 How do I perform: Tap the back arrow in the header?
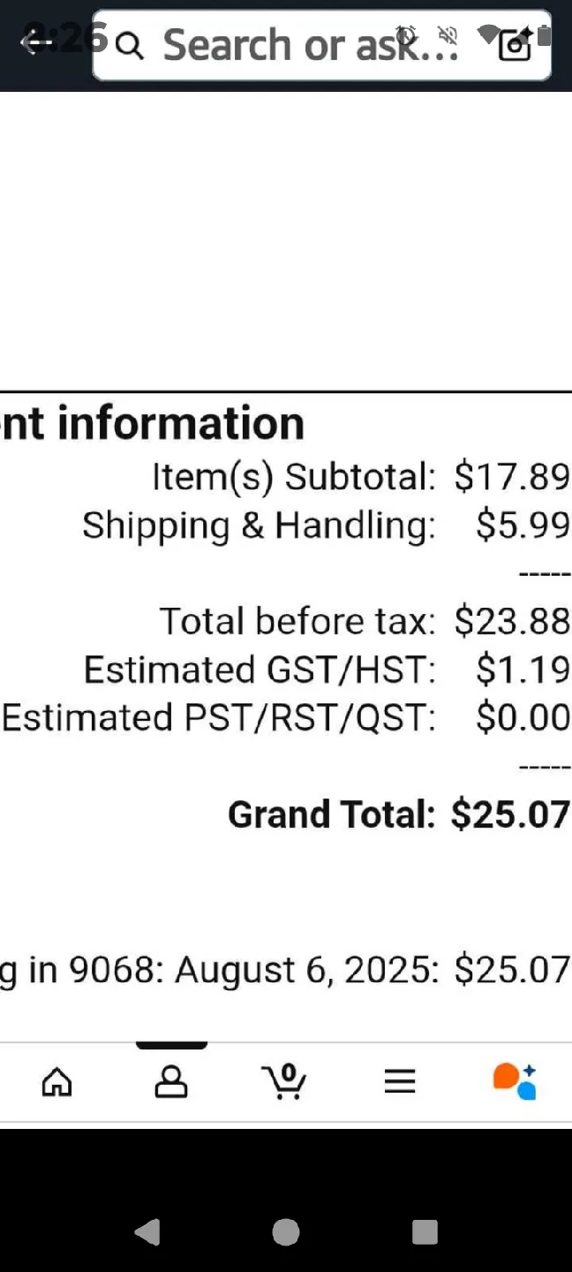[35, 42]
